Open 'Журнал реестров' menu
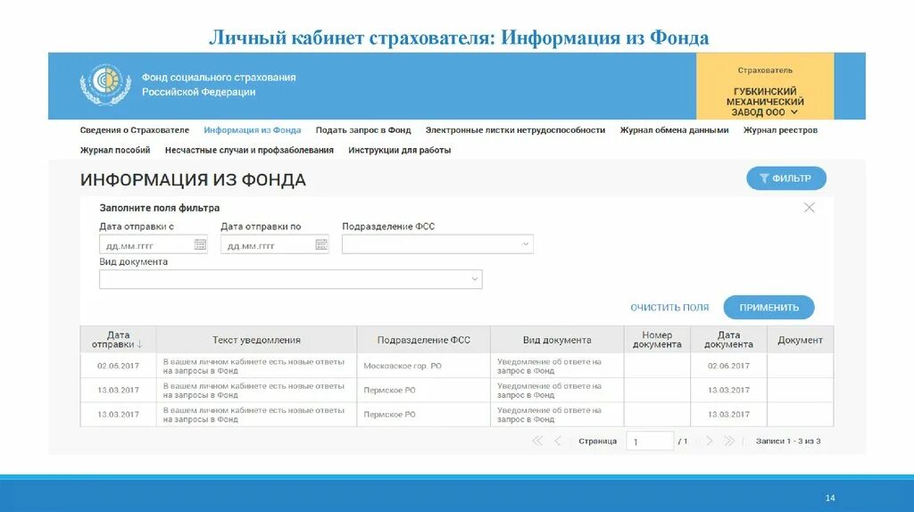 pyautogui.click(x=780, y=130)
